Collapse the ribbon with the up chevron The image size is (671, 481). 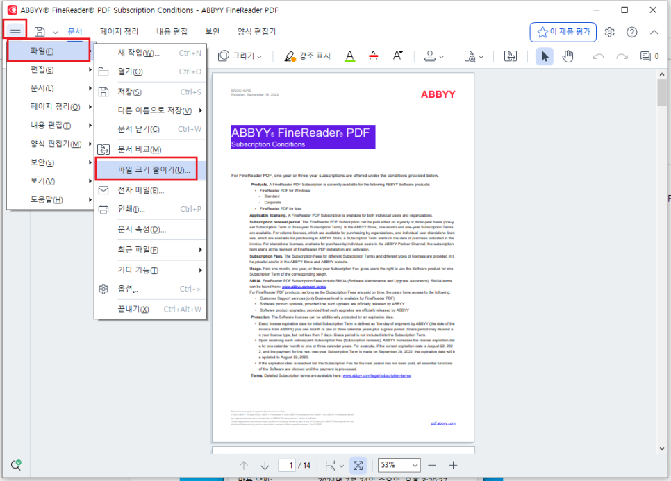coord(654,32)
